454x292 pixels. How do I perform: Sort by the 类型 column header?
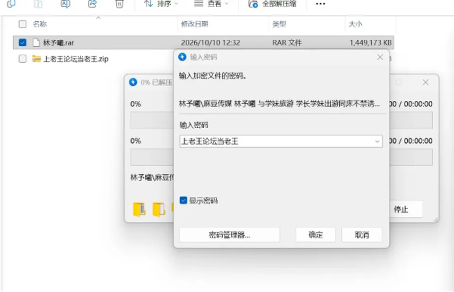(x=279, y=24)
